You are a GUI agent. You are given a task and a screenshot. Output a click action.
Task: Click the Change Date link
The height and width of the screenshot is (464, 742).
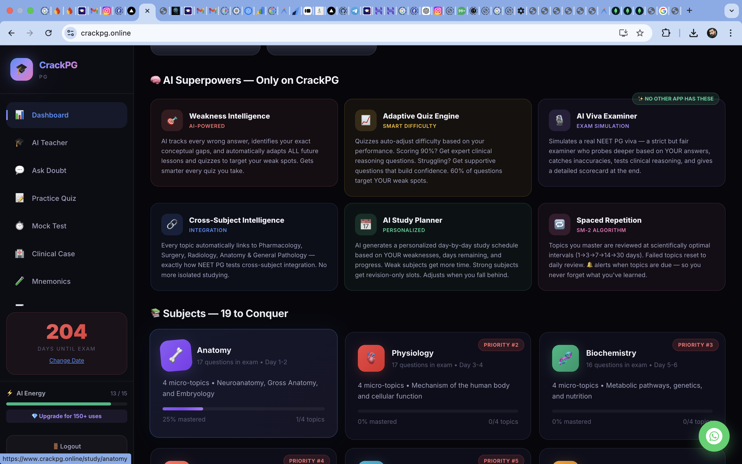(66, 360)
